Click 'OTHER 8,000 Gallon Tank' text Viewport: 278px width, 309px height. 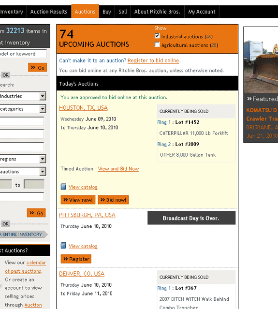[188, 155]
